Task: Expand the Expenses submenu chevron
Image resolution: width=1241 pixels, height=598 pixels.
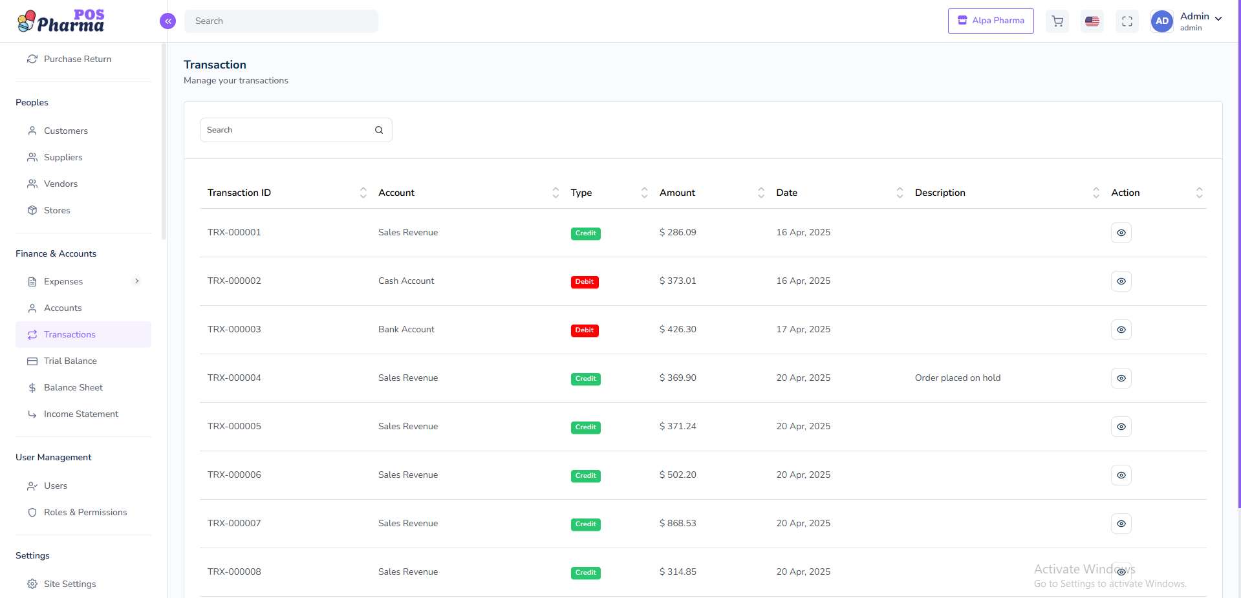Action: point(136,281)
